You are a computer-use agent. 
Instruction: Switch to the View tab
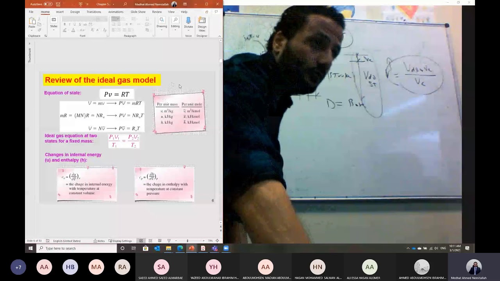coord(171,12)
